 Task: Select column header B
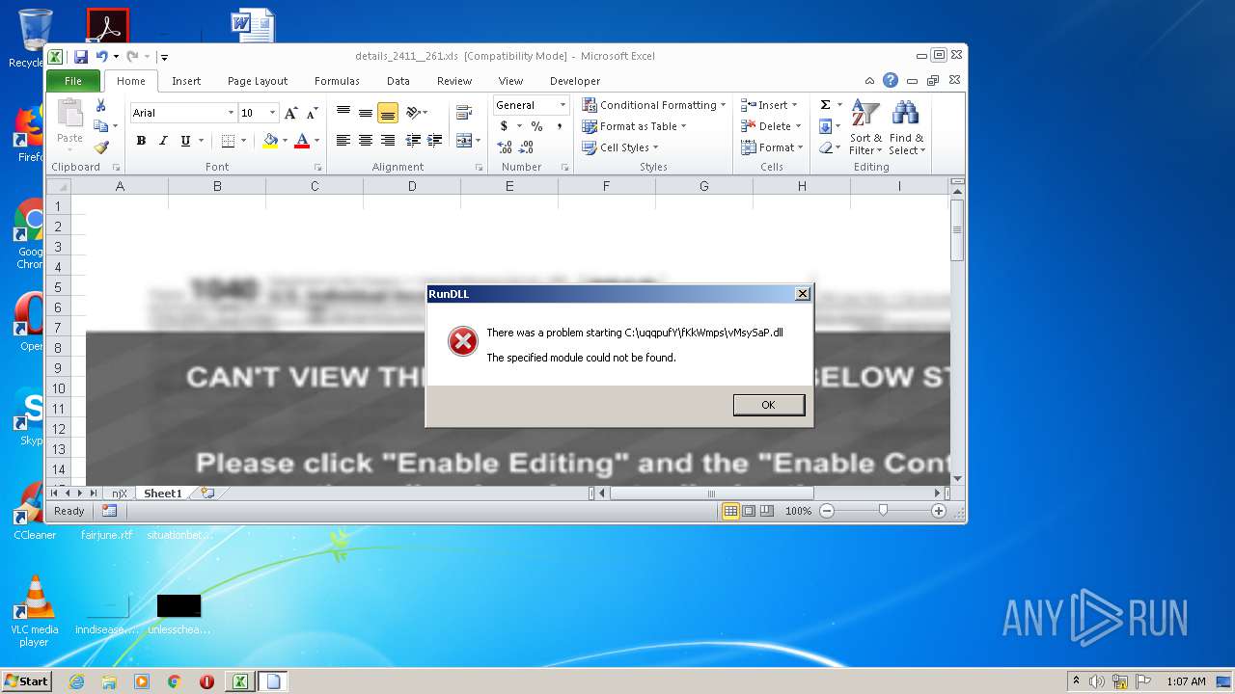click(x=217, y=186)
